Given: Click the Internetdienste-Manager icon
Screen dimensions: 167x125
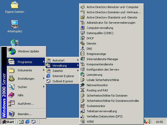Looking at the screenshot, I should (82, 59).
